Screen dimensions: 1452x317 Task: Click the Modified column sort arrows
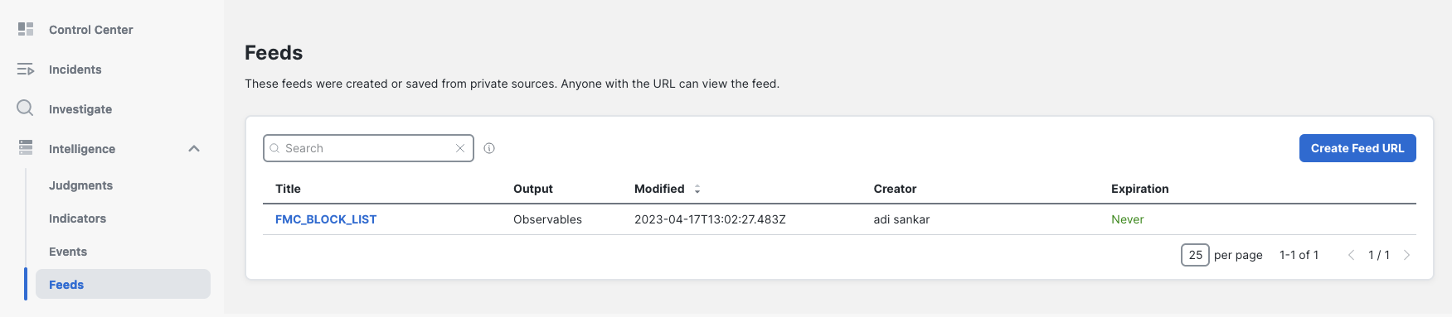pos(697,189)
